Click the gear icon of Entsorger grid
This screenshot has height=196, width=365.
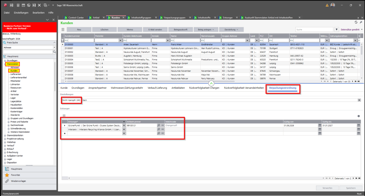[x=359, y=116]
